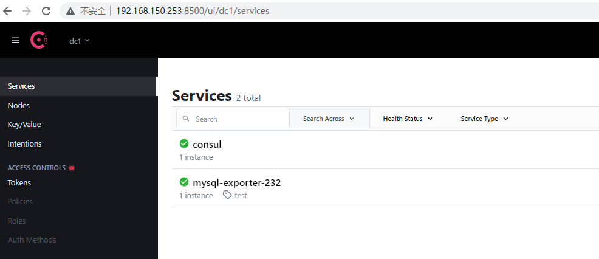Screen dimensions: 599x259
Task: Expand the Search Across dropdown
Action: tap(329, 119)
